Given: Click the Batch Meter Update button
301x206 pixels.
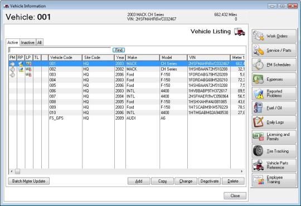Looking at the screenshot, I should pyautogui.click(x=29, y=181).
